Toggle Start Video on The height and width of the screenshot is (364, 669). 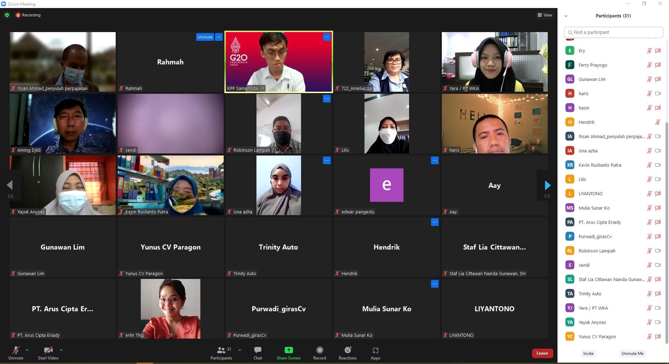click(x=48, y=350)
